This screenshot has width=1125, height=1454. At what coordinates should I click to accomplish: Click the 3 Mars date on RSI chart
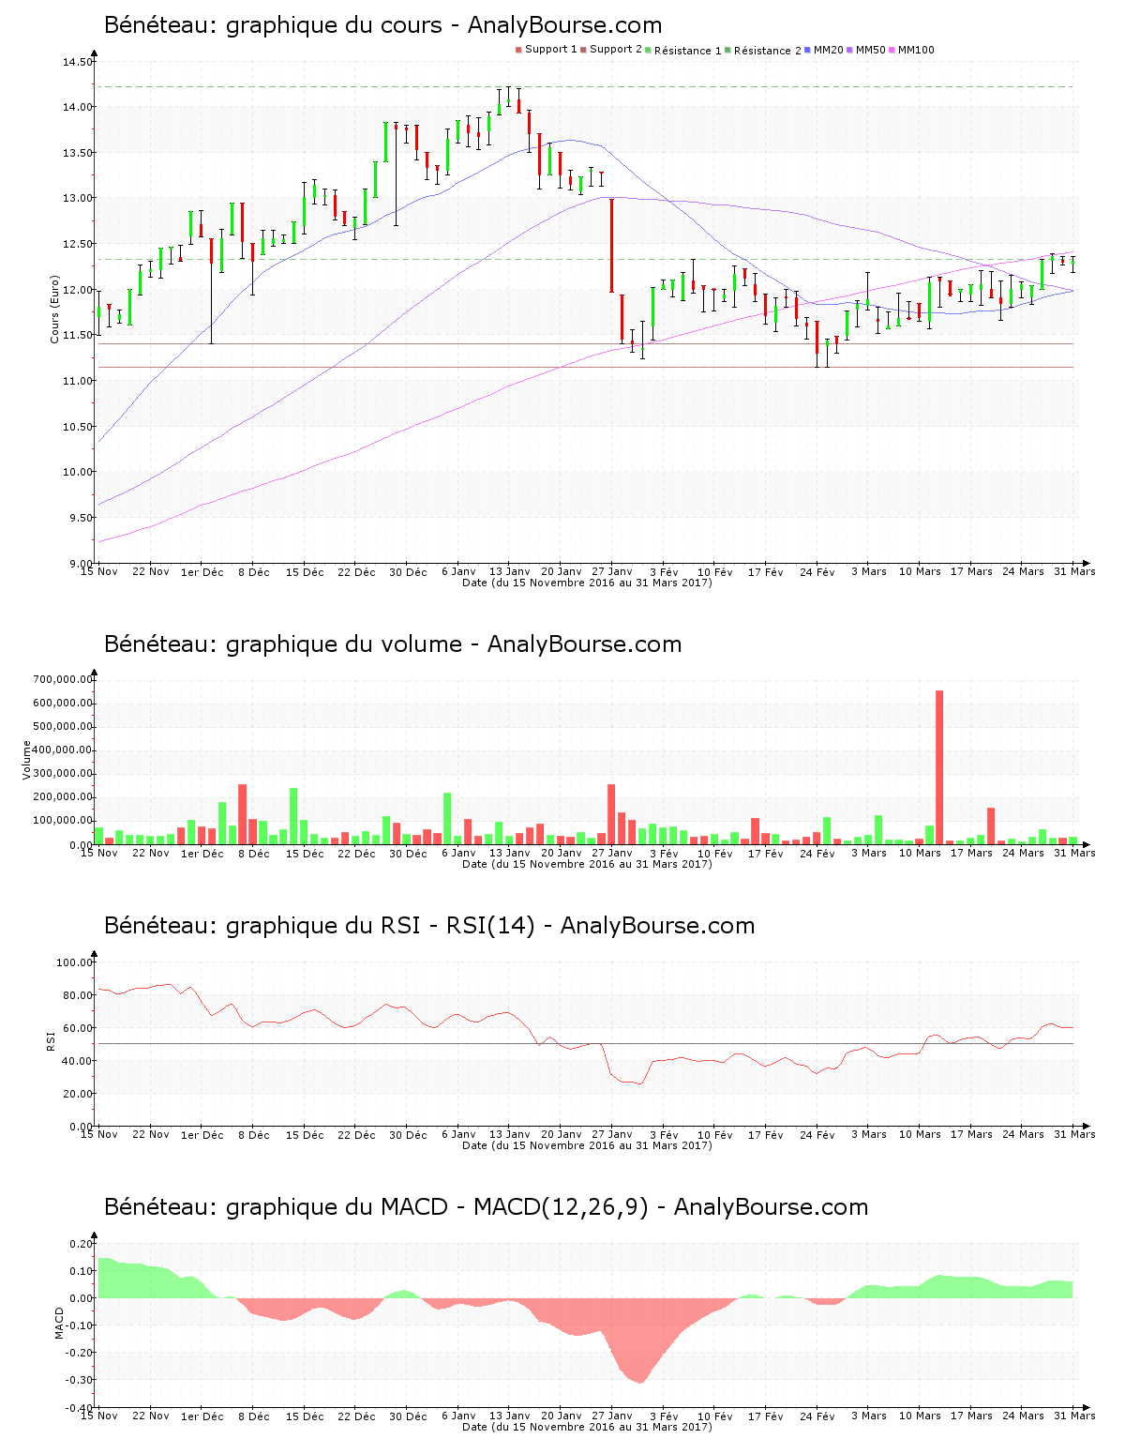click(869, 1135)
